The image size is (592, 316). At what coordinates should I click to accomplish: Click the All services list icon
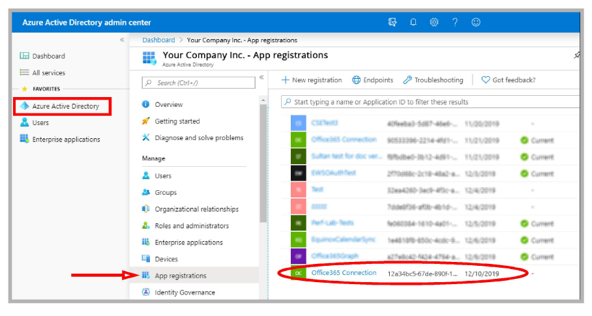(x=24, y=72)
